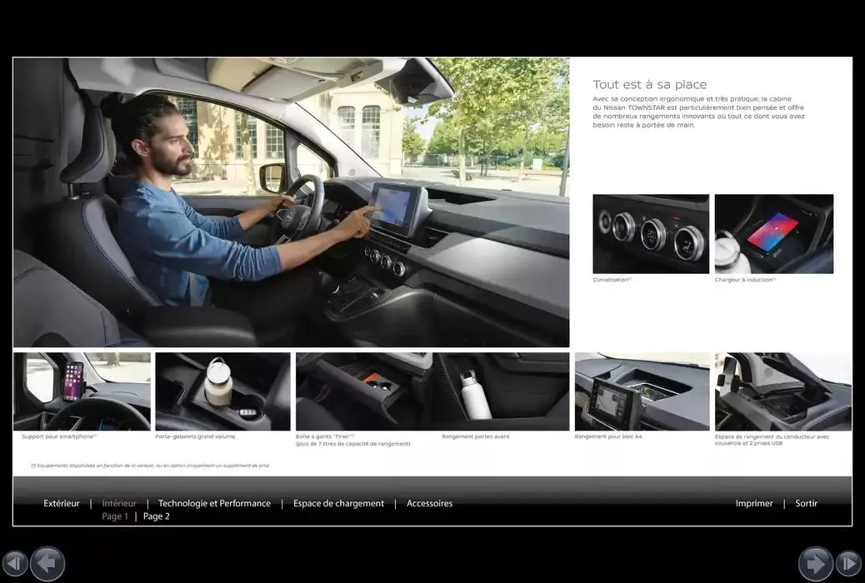Select the Chargeur à induction photo
The height and width of the screenshot is (583, 865).
(773, 233)
